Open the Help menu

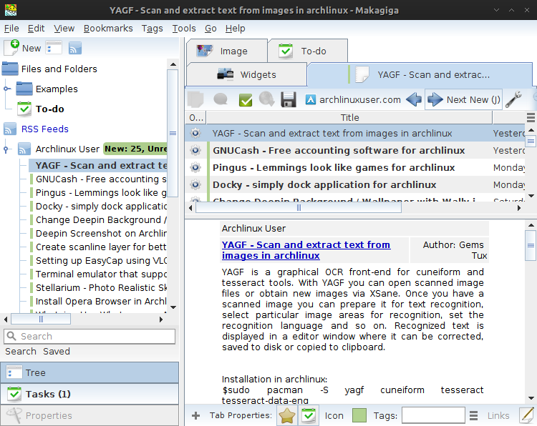tap(236, 29)
